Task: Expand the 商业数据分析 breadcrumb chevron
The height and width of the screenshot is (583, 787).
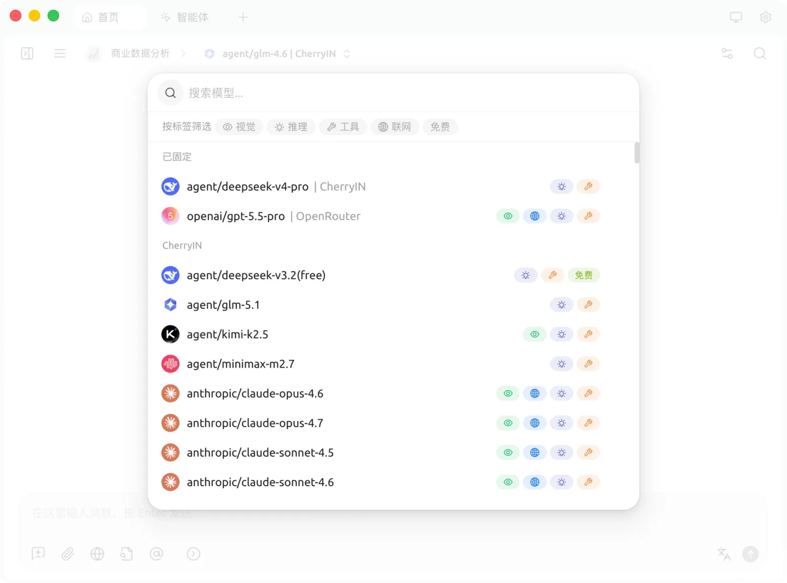Action: [x=183, y=54]
